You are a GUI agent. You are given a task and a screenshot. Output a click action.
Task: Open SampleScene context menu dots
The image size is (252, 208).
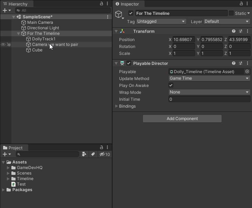point(108,17)
